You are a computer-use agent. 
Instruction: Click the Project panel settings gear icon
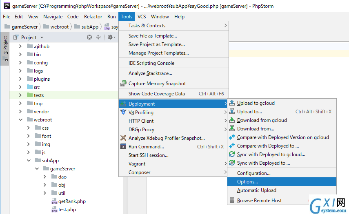tap(111, 37)
